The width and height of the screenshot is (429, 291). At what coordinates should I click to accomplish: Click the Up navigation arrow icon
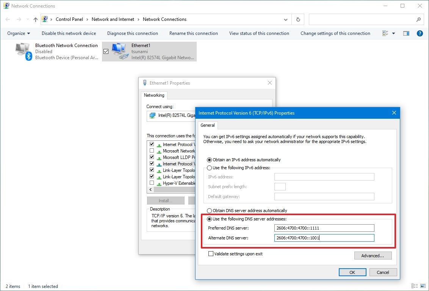pyautogui.click(x=35, y=19)
